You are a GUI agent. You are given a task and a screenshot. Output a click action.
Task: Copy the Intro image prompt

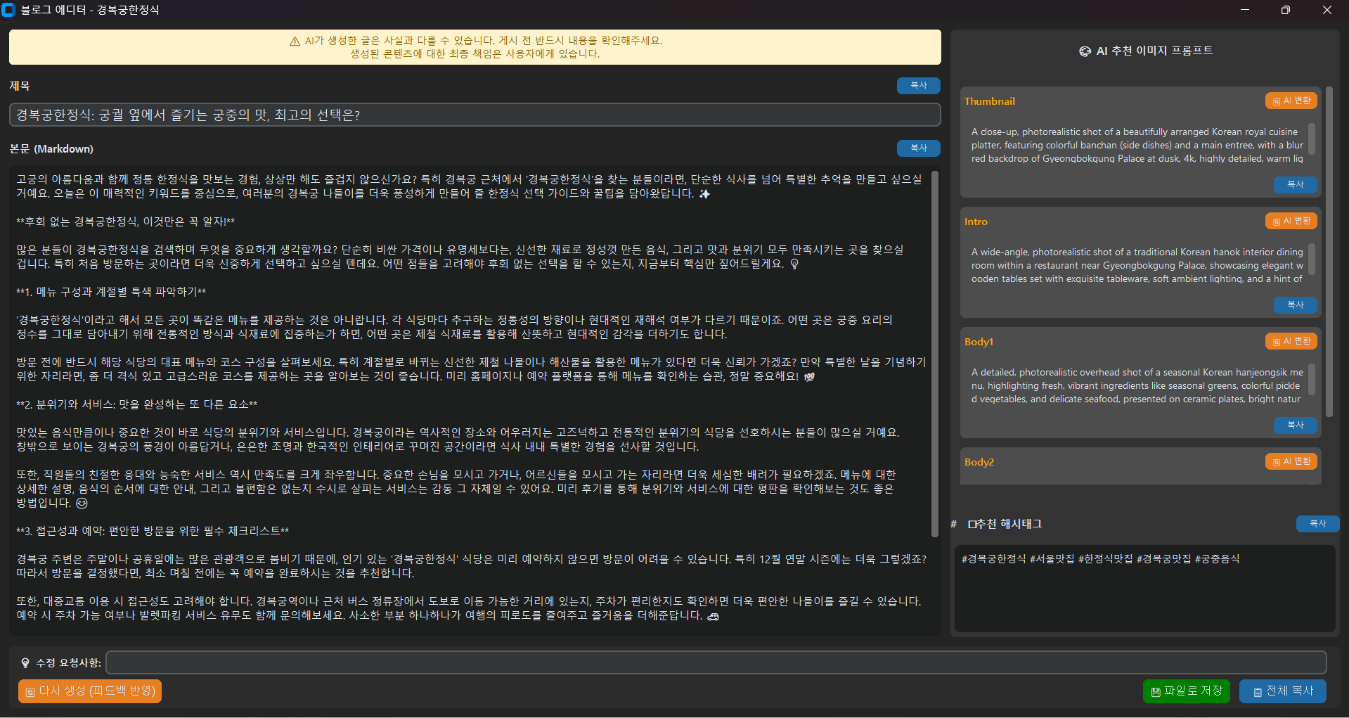[1295, 305]
